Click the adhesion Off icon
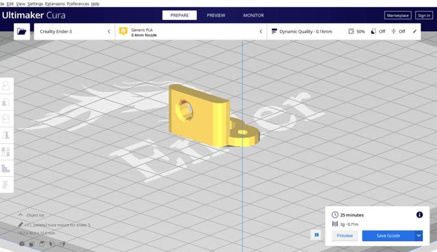 (393, 31)
